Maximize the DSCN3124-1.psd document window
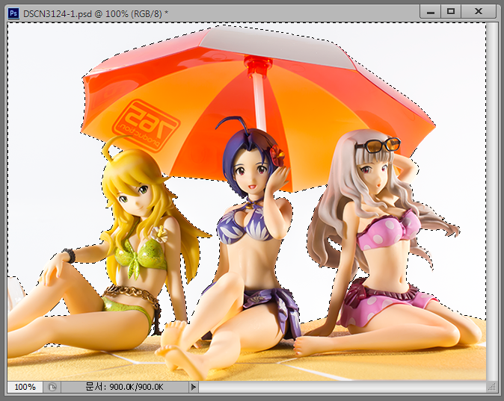This screenshot has width=504, height=401. (451, 12)
